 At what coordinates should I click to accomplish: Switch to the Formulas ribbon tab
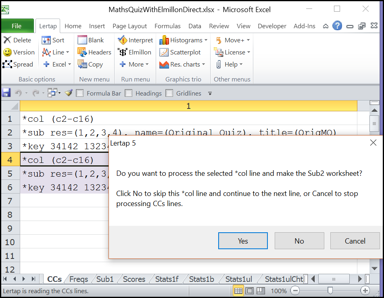(x=167, y=26)
